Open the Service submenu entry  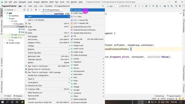tap(87, 68)
